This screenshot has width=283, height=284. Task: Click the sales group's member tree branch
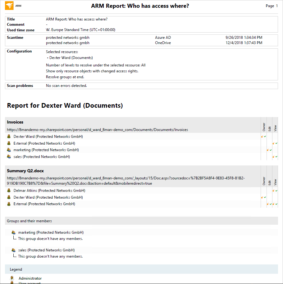pos(14,256)
